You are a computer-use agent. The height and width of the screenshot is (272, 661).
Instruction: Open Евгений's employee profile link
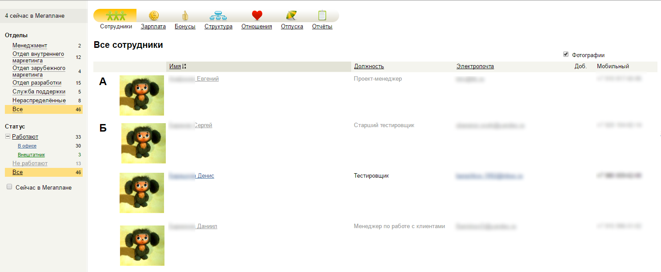point(194,79)
